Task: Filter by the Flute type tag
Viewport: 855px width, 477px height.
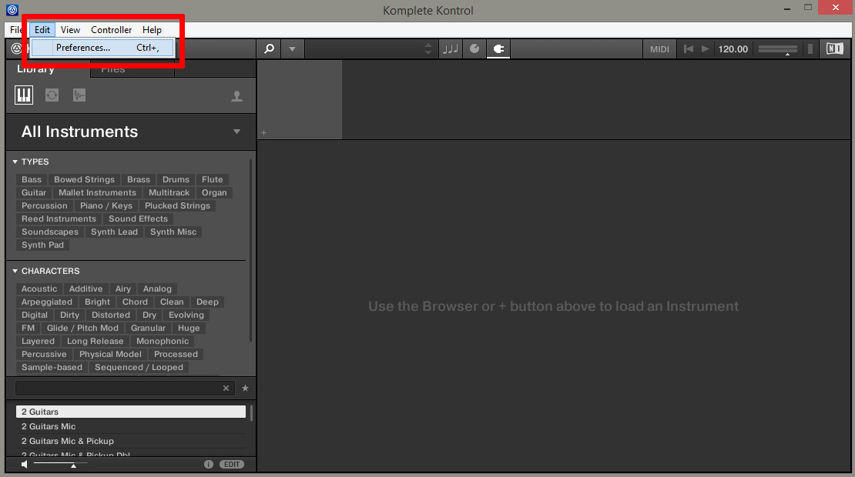Action: [212, 180]
